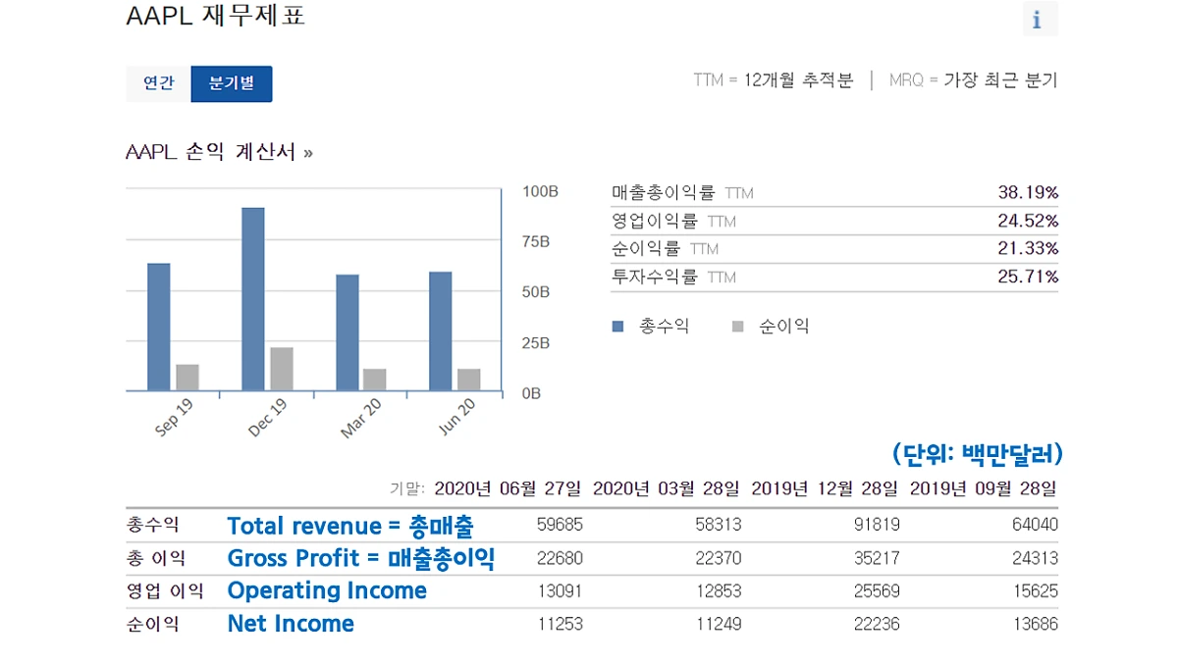Image resolution: width=1178 pixels, height=662 pixels.
Task: Switch to the 연간 tab
Action: pos(156,83)
